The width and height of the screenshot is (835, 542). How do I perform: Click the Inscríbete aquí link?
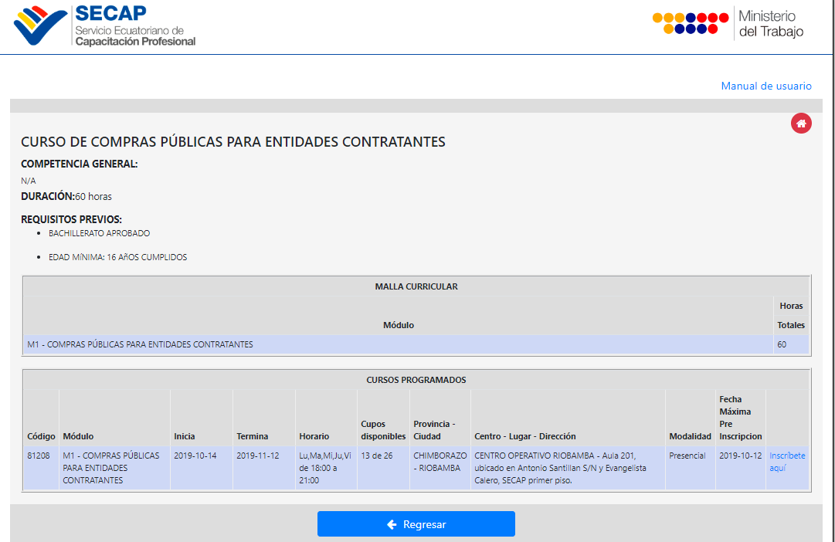(x=787, y=460)
